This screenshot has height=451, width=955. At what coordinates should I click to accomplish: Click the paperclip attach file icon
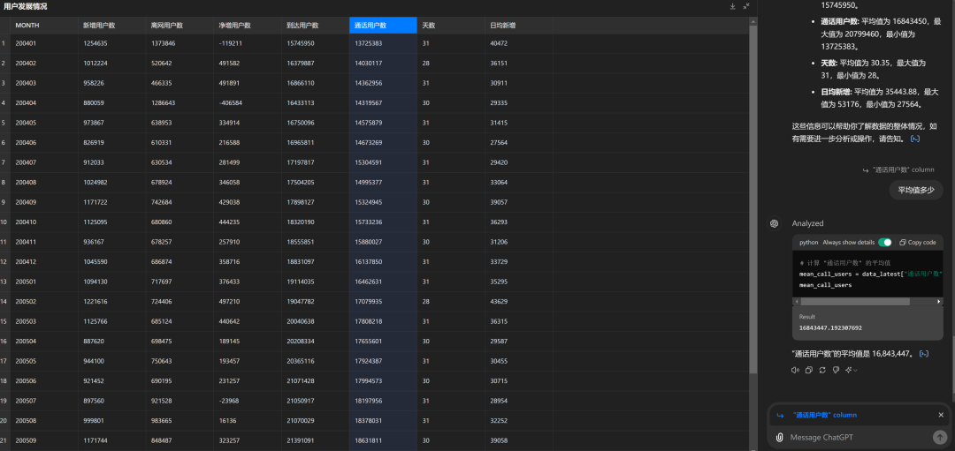pyautogui.click(x=779, y=437)
